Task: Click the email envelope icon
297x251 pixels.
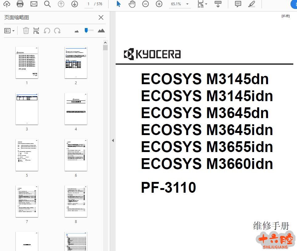Action: (x=34, y=4)
